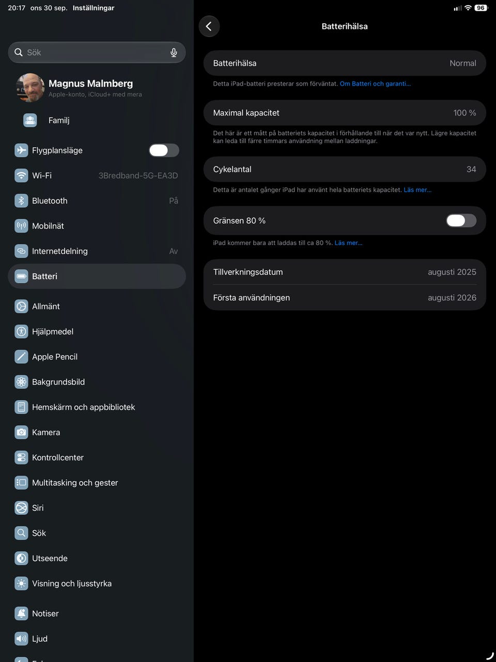Tap the Kamera icon

pos(21,432)
